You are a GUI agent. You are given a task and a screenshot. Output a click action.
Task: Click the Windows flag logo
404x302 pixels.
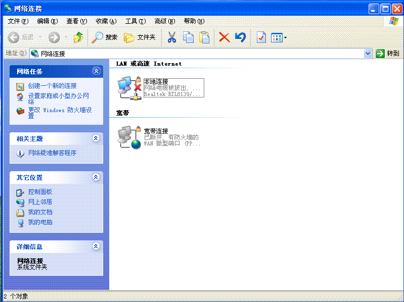[394, 21]
